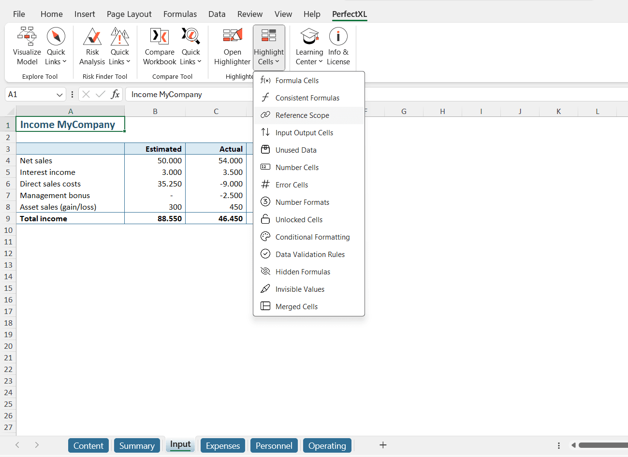Viewport: 628px width, 457px height.
Task: Open the Expenses sheet tab
Action: (x=222, y=445)
